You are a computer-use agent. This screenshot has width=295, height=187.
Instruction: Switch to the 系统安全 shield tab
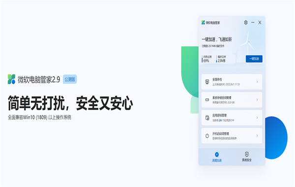tap(247, 156)
